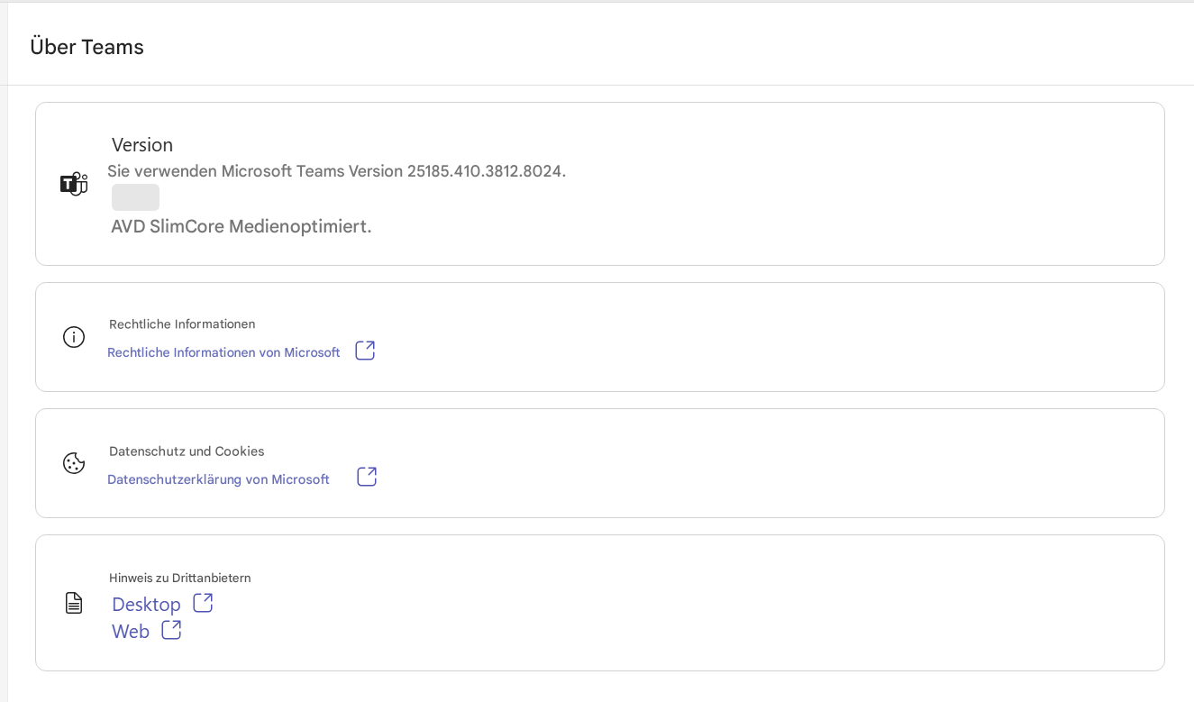Open the Web third-party notice link
Image resolution: width=1194 pixels, height=702 pixels.
coord(131,632)
